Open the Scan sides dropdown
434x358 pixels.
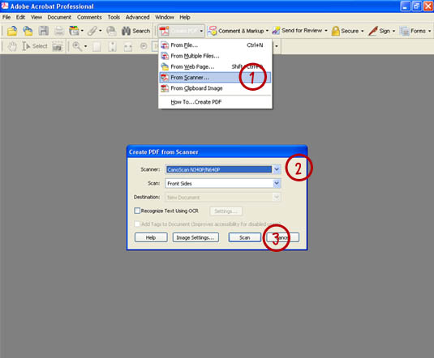277,183
